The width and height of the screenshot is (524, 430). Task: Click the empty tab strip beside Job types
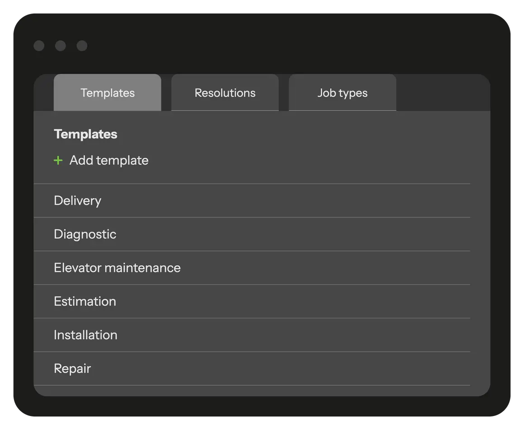click(443, 93)
